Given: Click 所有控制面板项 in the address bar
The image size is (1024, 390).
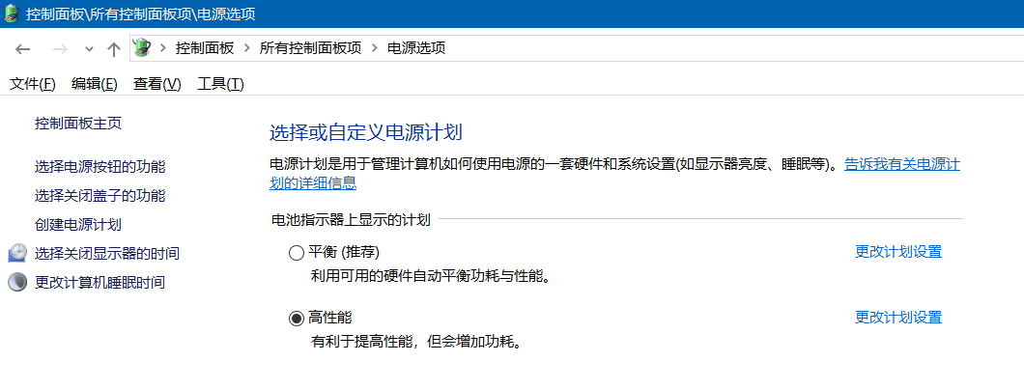Looking at the screenshot, I should [x=311, y=48].
